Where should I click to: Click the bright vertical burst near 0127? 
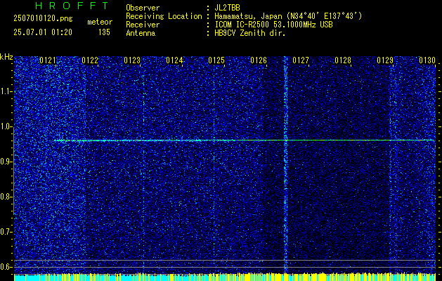tap(285, 165)
